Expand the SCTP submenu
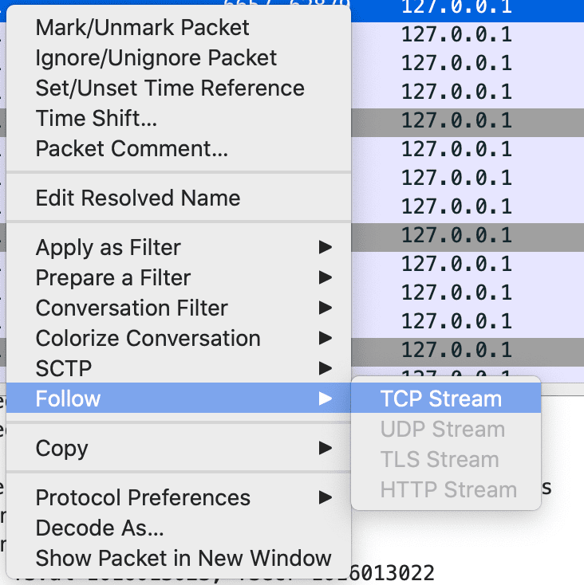Screen dimensions: 584x585 tap(64, 368)
